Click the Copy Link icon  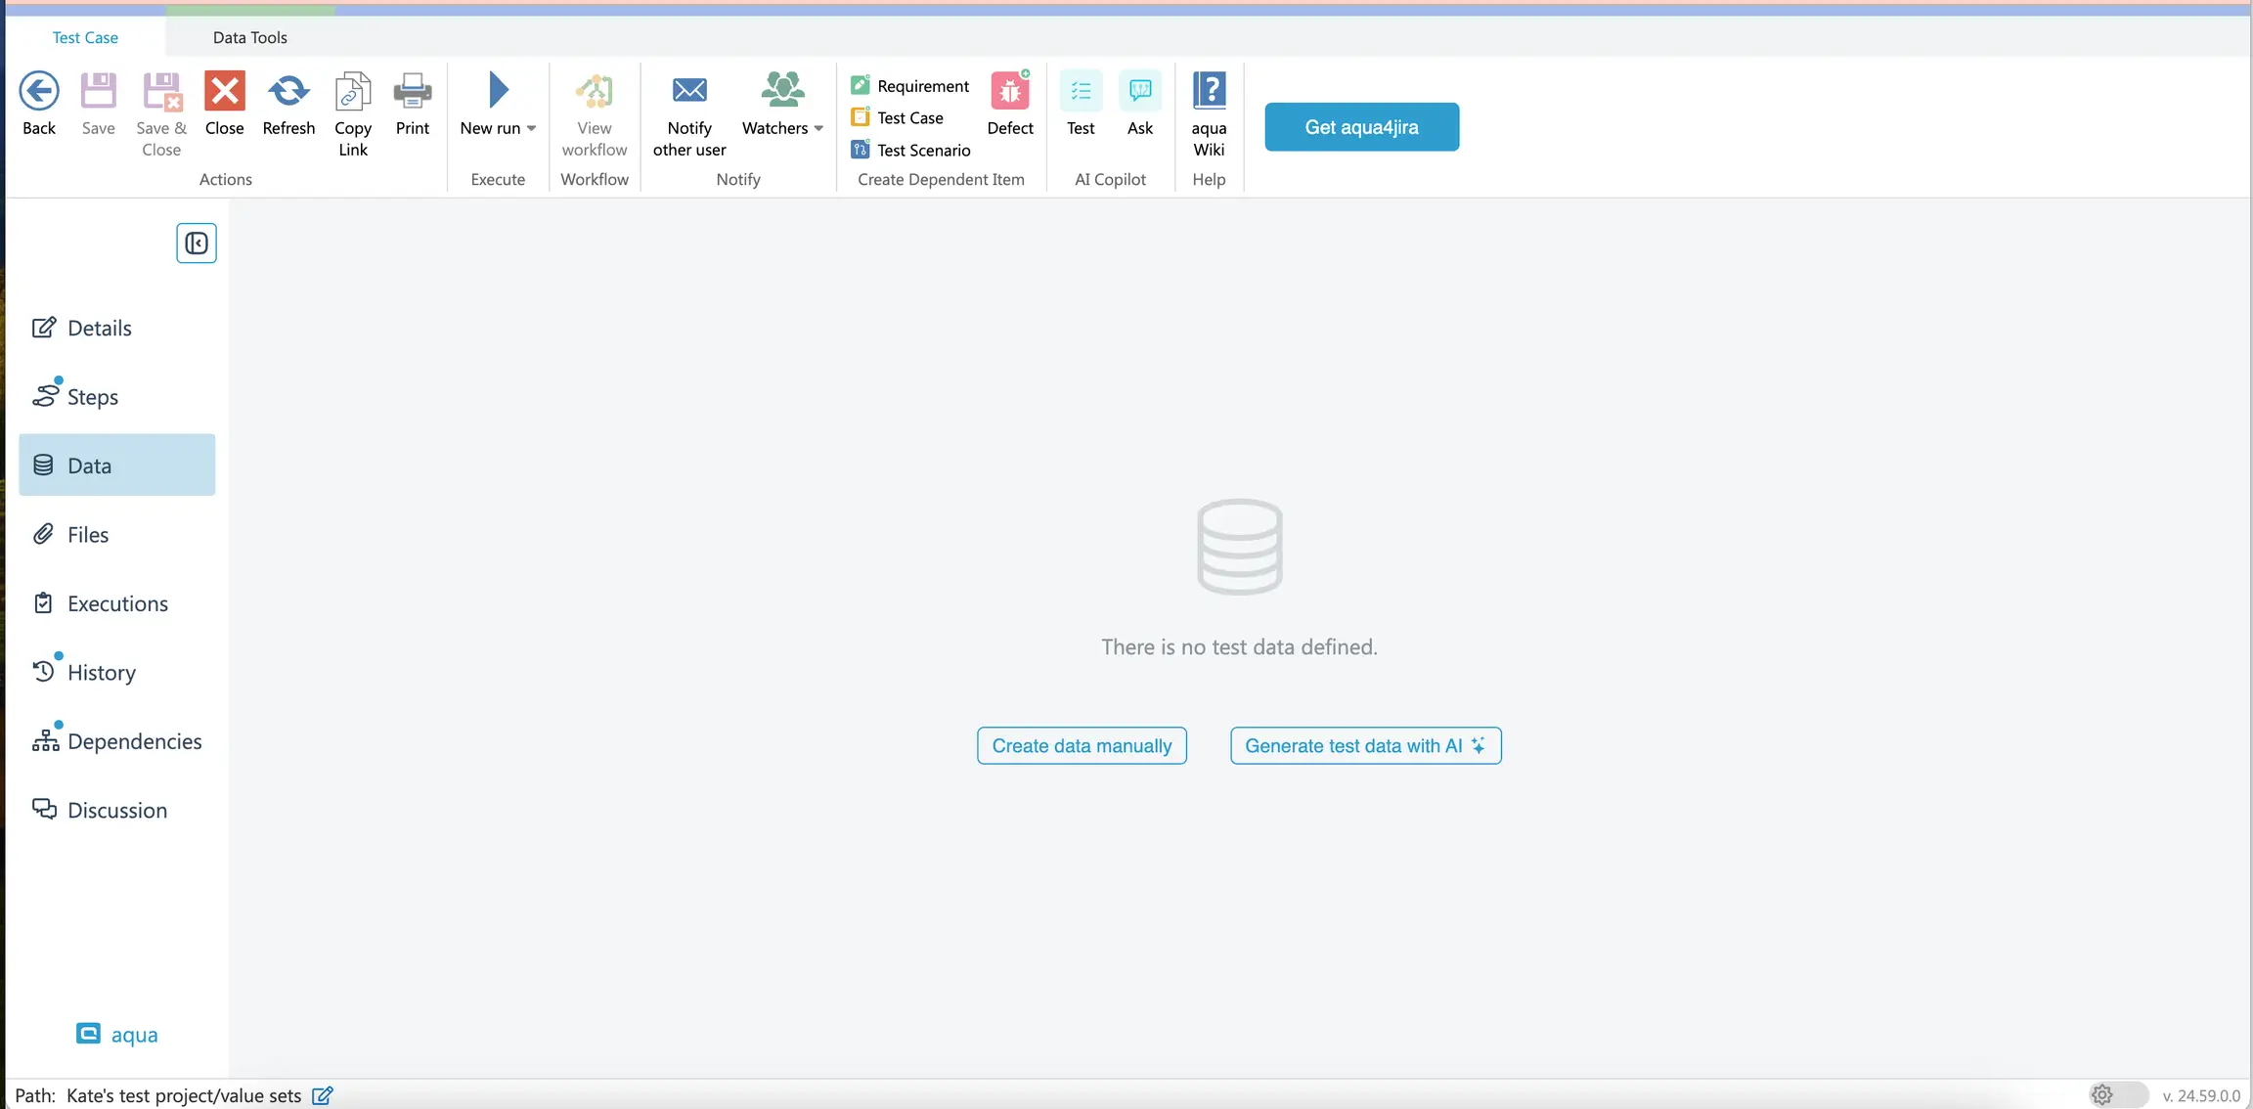353,91
